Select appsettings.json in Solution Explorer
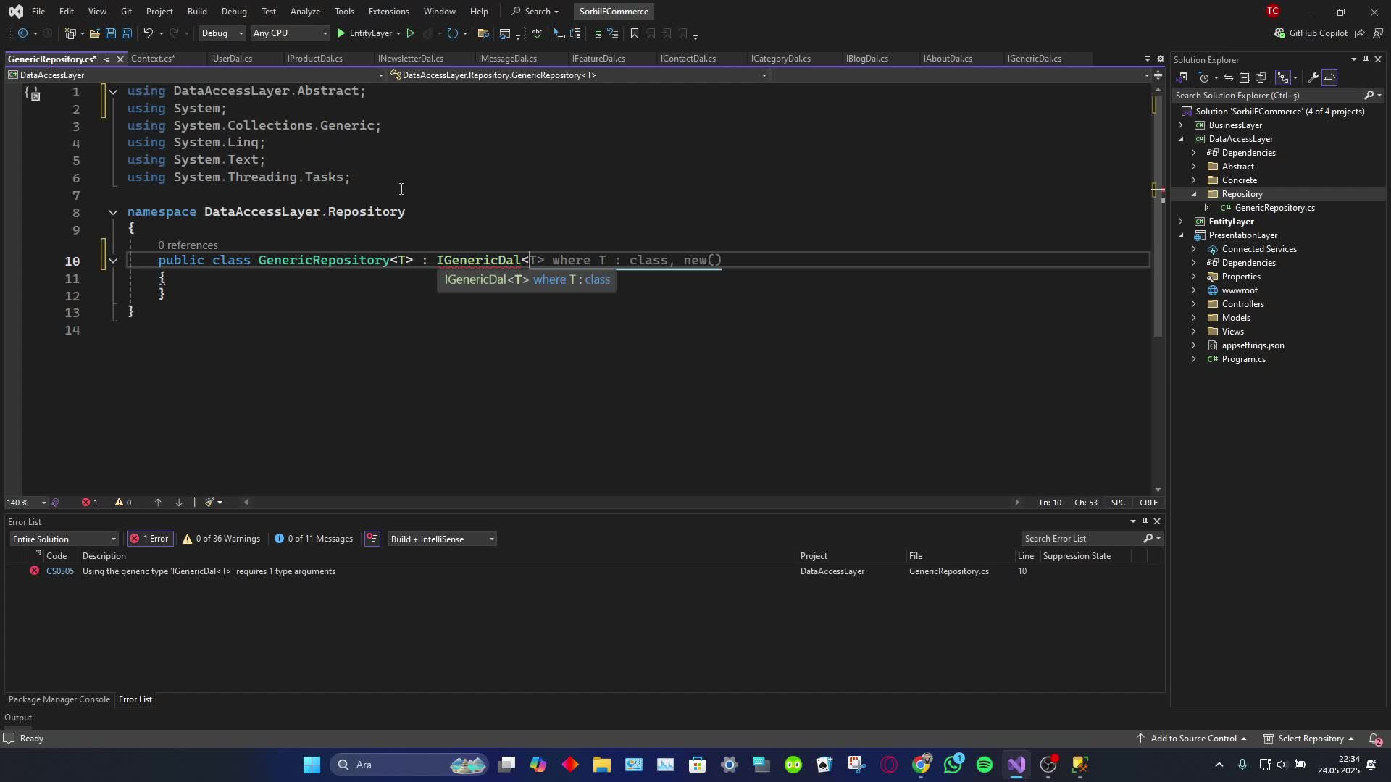Image resolution: width=1391 pixels, height=782 pixels. (x=1253, y=345)
